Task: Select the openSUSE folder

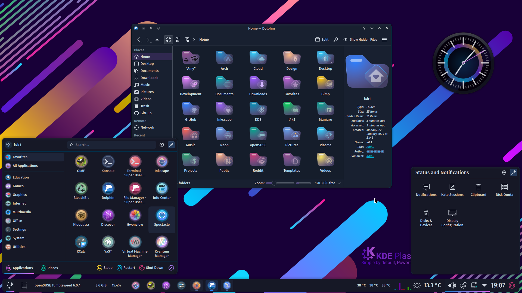Action: point(258,137)
